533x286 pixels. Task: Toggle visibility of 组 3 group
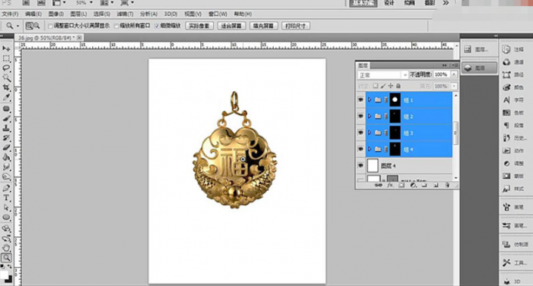click(x=361, y=133)
